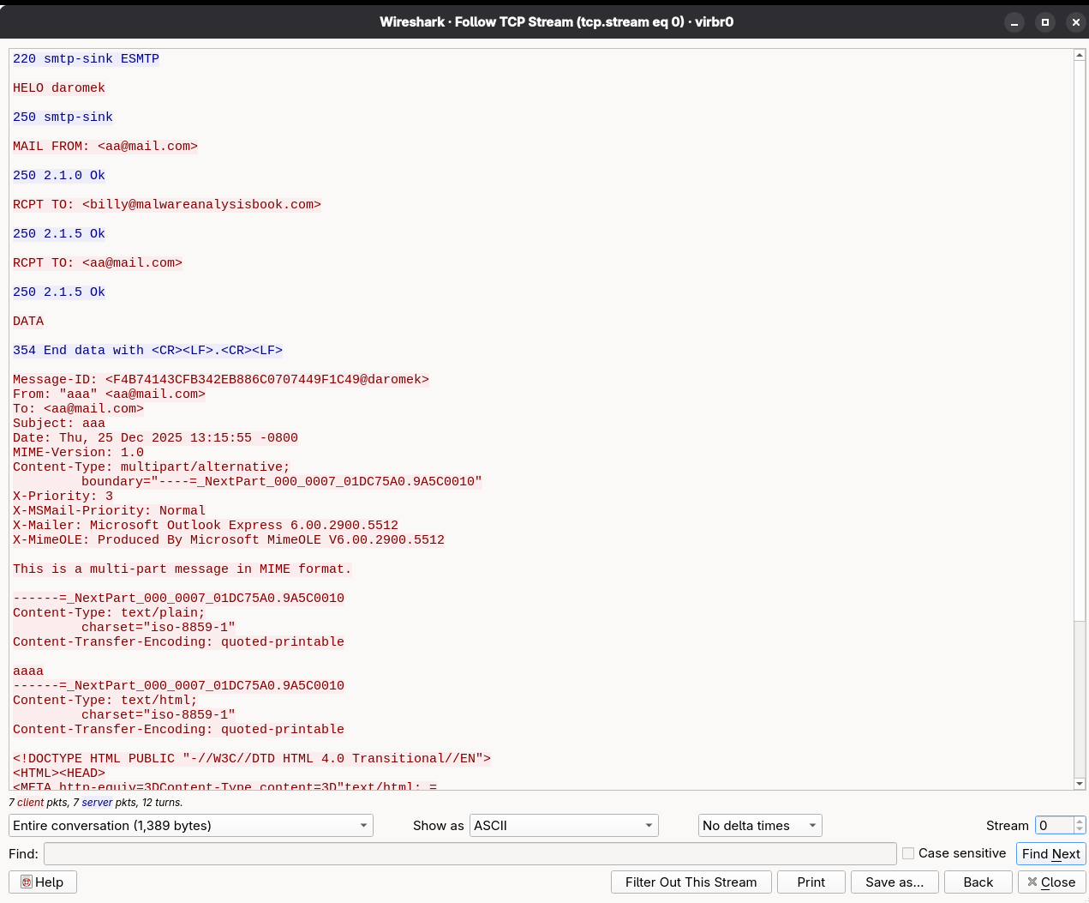1089x903 pixels.
Task: Open the Entire conversation dropdown
Action: click(191, 825)
